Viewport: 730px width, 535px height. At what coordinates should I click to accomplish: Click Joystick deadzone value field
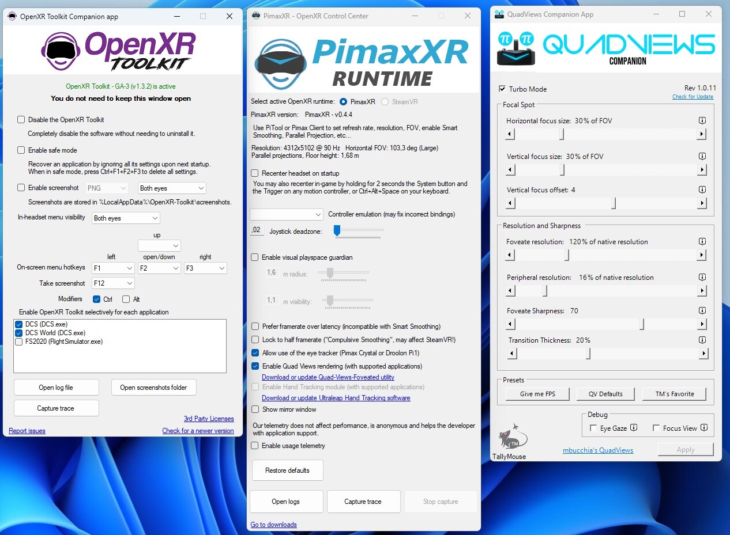coord(257,230)
